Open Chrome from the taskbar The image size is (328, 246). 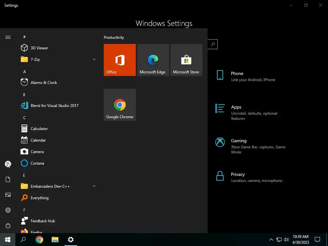(x=39, y=240)
